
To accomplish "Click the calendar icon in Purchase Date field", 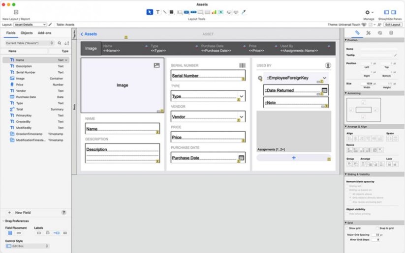I will 241,158.
